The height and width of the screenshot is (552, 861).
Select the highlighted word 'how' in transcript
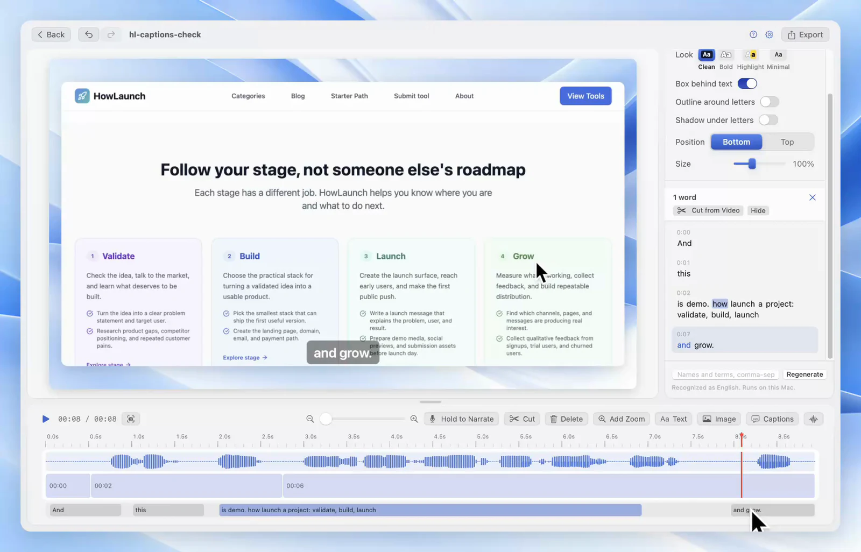[x=719, y=304]
